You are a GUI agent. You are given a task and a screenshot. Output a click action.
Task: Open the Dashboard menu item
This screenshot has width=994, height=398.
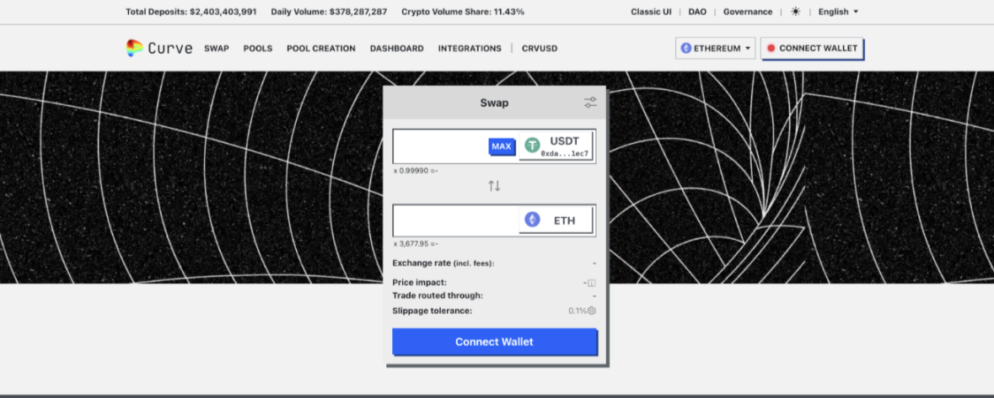397,49
